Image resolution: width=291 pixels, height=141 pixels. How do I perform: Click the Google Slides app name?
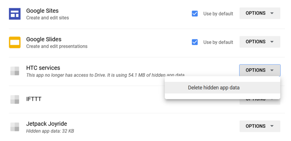[x=44, y=39]
